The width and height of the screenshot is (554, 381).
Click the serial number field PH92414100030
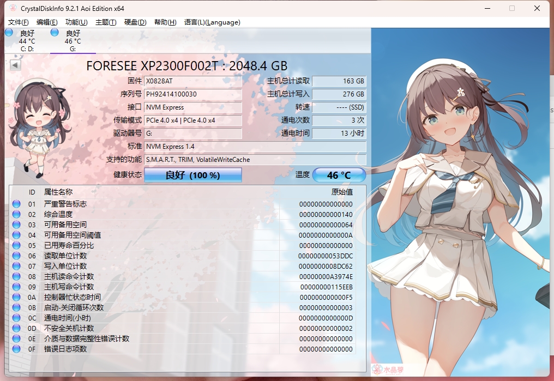(192, 94)
